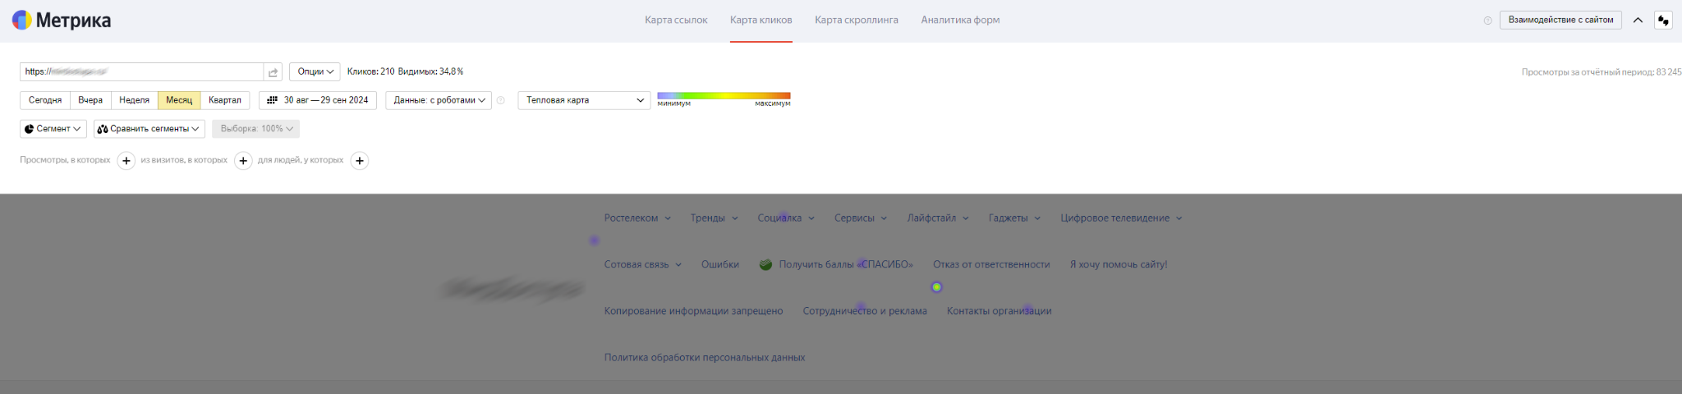1682x394 pixels.
Task: Open the 'Опции' dropdown
Action: click(x=315, y=72)
